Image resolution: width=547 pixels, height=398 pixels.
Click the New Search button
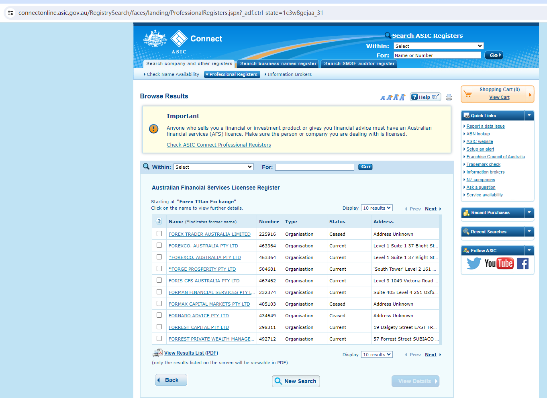coord(296,381)
